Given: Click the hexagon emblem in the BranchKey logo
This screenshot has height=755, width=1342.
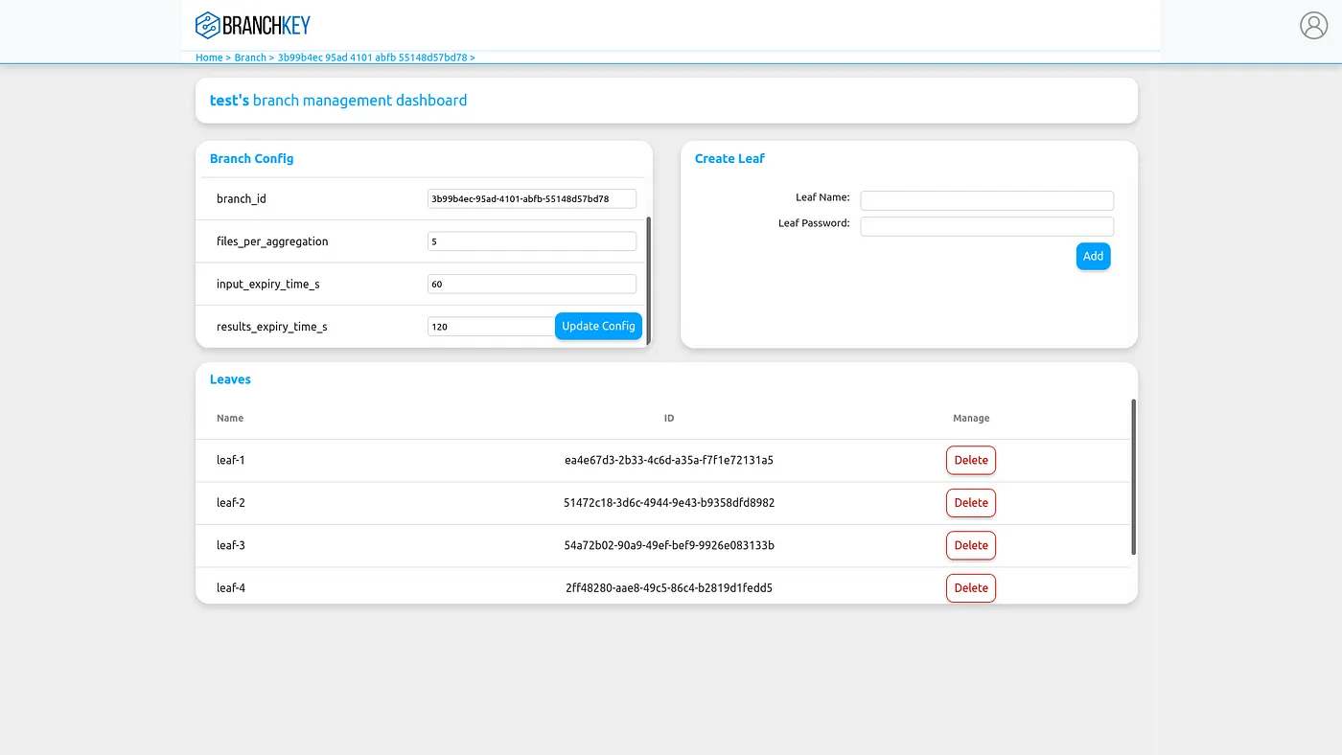Looking at the screenshot, I should click(207, 24).
